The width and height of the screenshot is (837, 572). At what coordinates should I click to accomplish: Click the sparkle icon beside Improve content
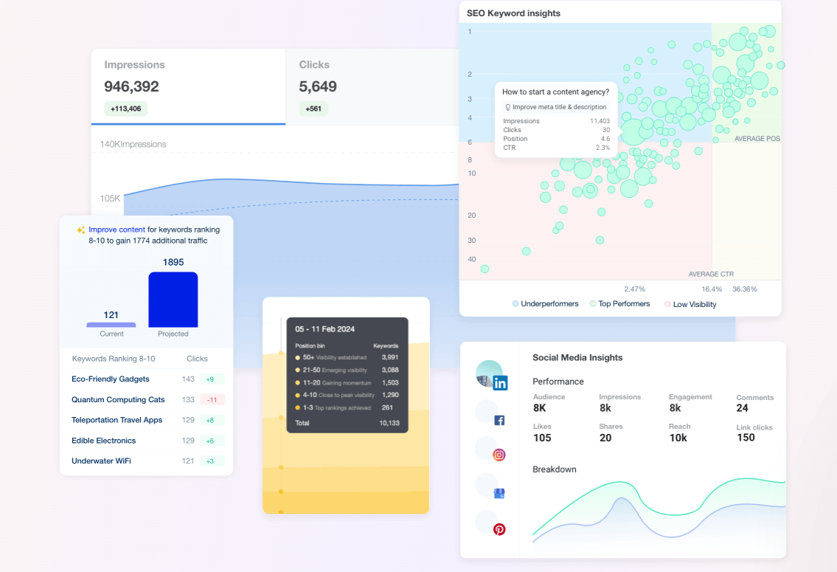click(x=80, y=229)
